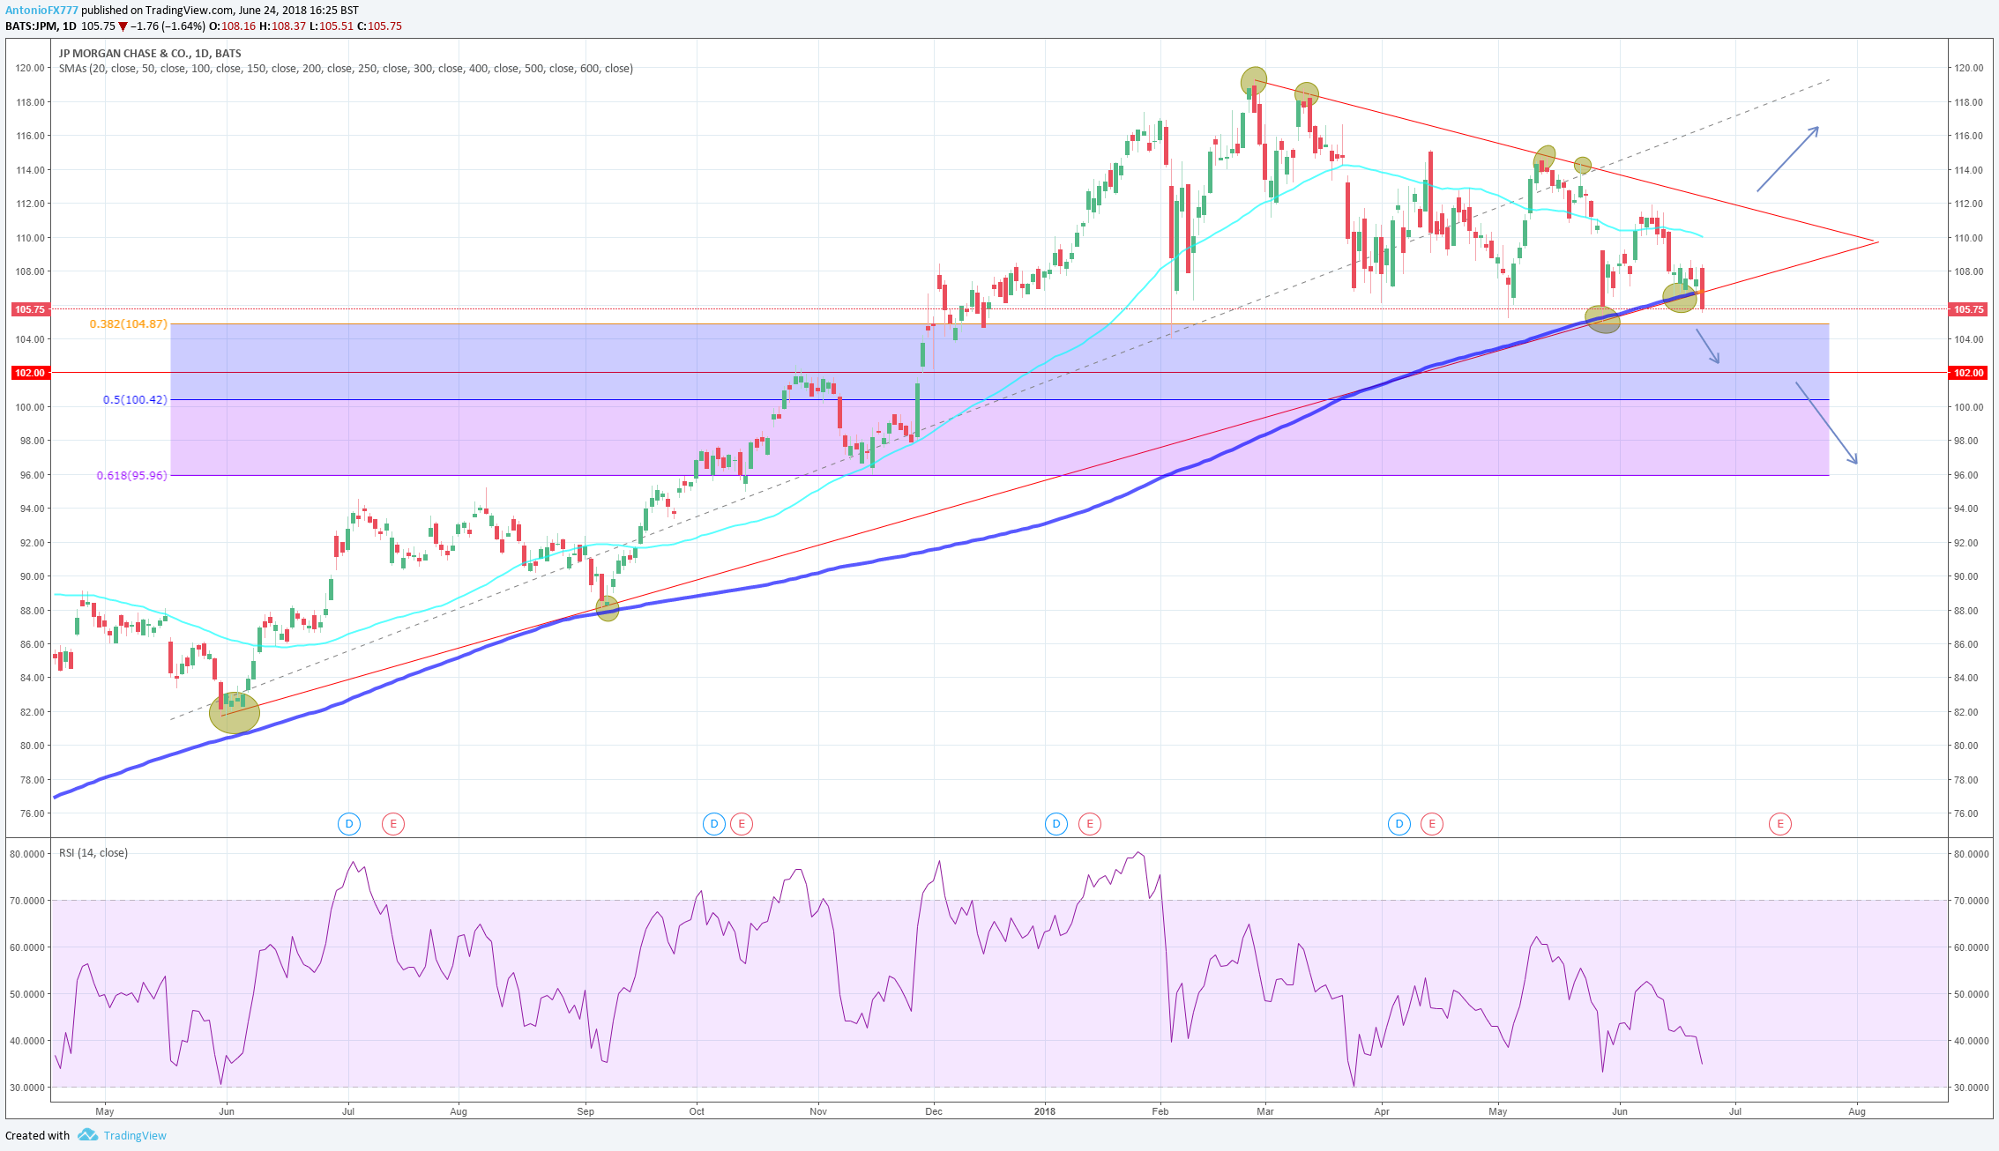
Task: Click the 2018 label on the time axis
Action: click(1045, 1111)
